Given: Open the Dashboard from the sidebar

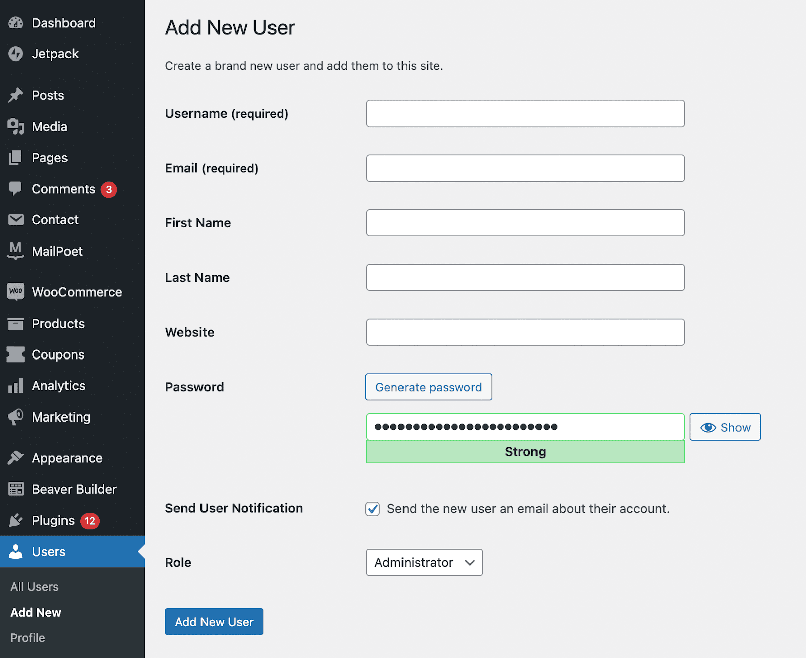Looking at the screenshot, I should pyautogui.click(x=16, y=22).
